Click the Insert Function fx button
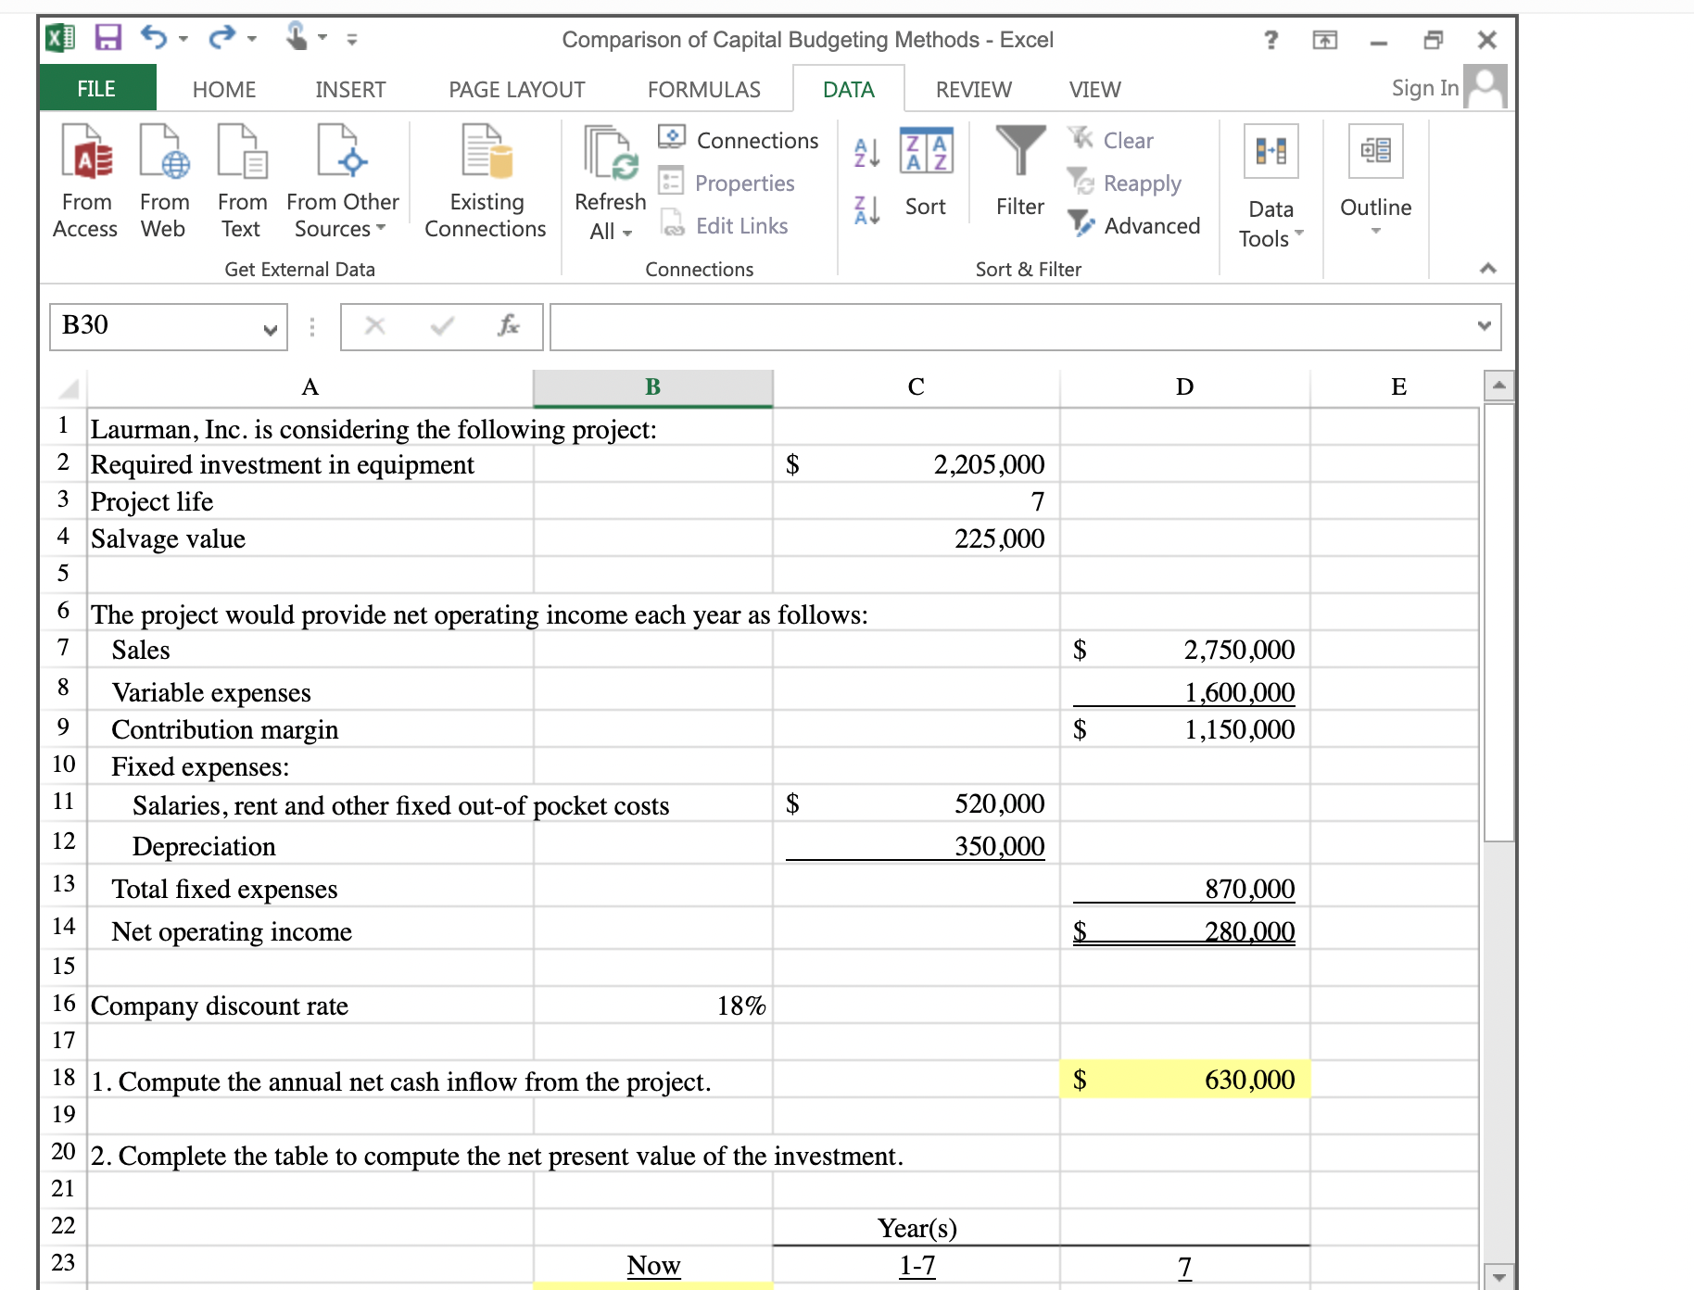The height and width of the screenshot is (1290, 1694). coord(509,325)
